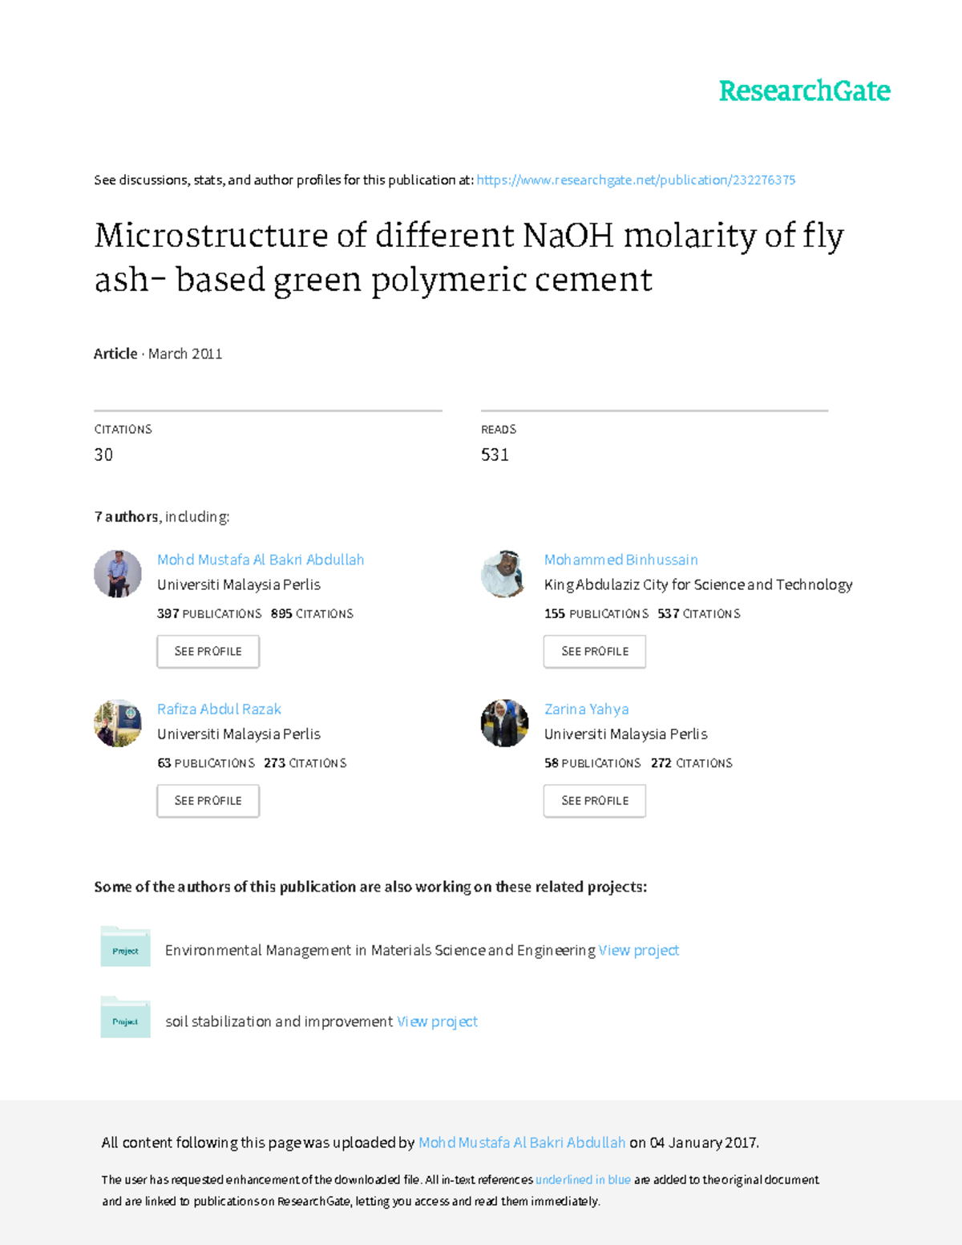962x1245 pixels.
Task: Click SEE PROFILE under Mohd Mustafa Al Bakri Abdullah
Action: (x=208, y=651)
